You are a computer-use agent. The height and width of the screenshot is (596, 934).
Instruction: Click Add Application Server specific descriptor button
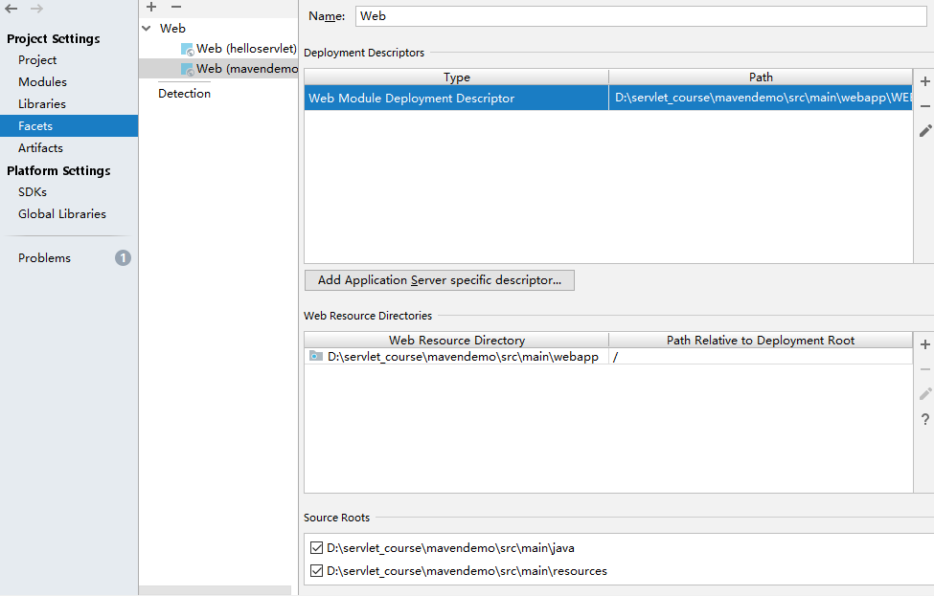pos(439,280)
